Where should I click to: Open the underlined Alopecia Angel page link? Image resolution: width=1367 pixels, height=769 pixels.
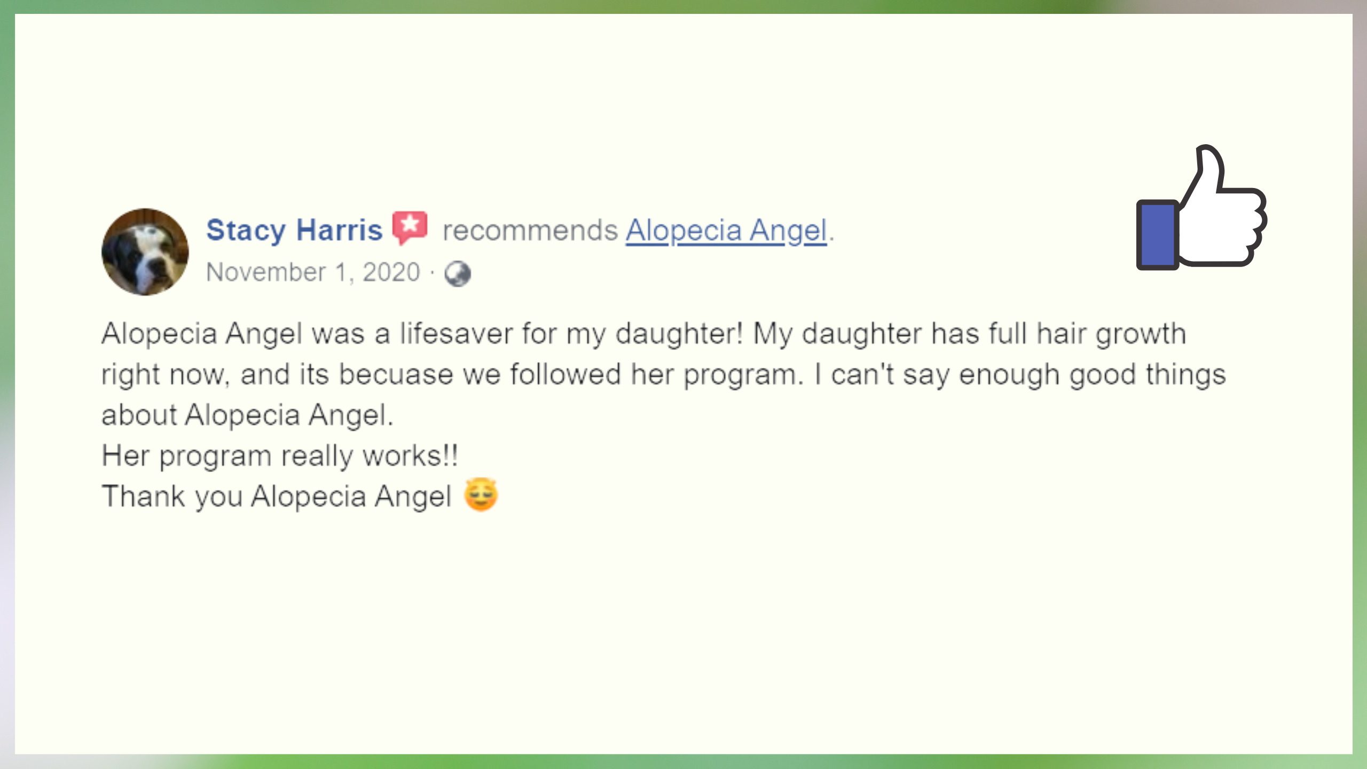click(726, 231)
